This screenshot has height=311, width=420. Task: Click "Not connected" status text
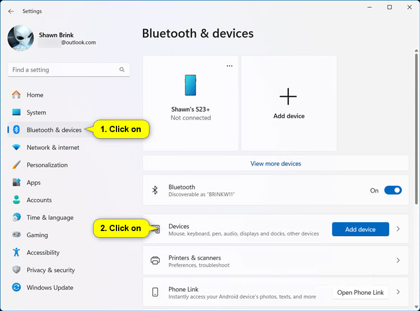pyautogui.click(x=191, y=118)
